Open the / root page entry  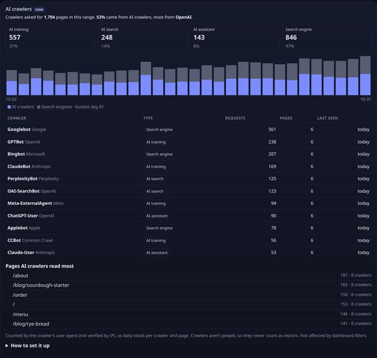point(14,304)
